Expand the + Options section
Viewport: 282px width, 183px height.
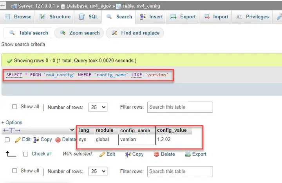[12, 122]
